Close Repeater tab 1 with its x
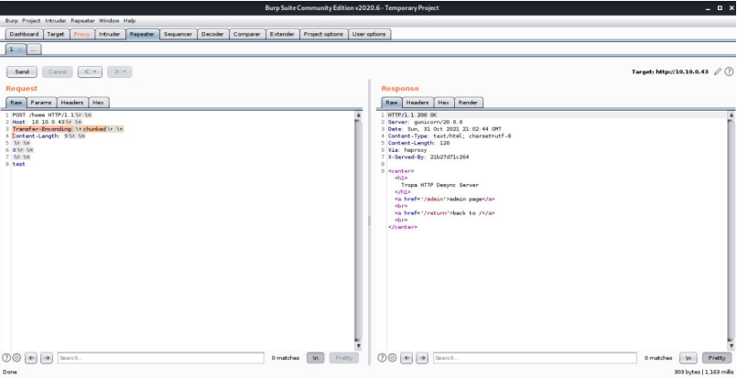 click(20, 48)
